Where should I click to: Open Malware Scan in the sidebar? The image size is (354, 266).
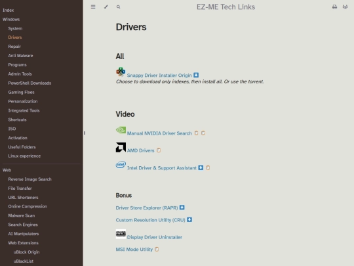[x=22, y=215]
